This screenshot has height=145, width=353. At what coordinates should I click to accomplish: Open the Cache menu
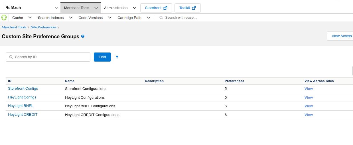tap(18, 18)
